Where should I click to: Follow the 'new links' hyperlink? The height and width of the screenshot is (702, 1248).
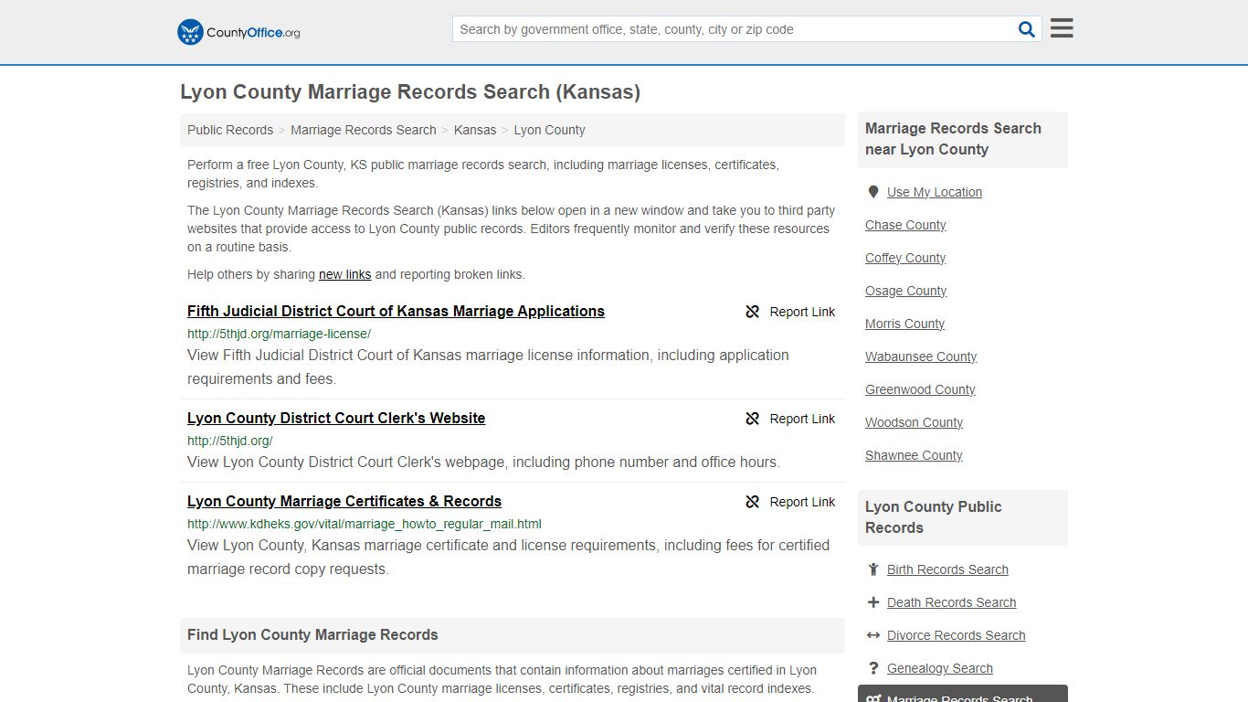pyautogui.click(x=344, y=274)
